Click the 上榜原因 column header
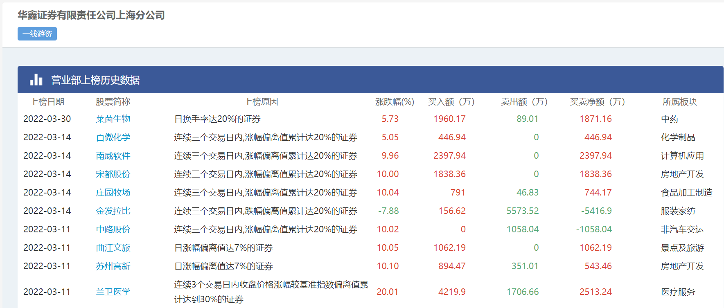This screenshot has width=724, height=308. click(x=261, y=102)
